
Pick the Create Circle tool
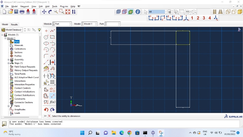pos(46,37)
